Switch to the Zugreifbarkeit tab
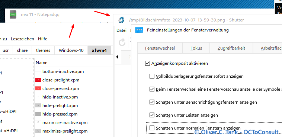The image size is (282, 137). (x=231, y=48)
